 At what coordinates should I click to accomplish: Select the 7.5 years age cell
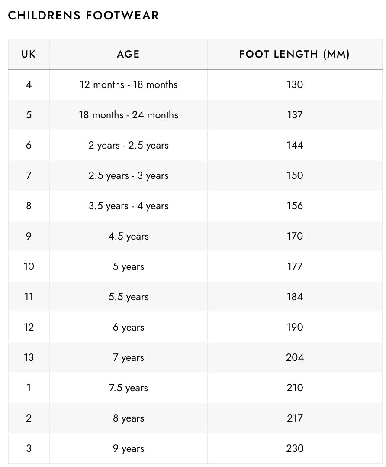128,388
